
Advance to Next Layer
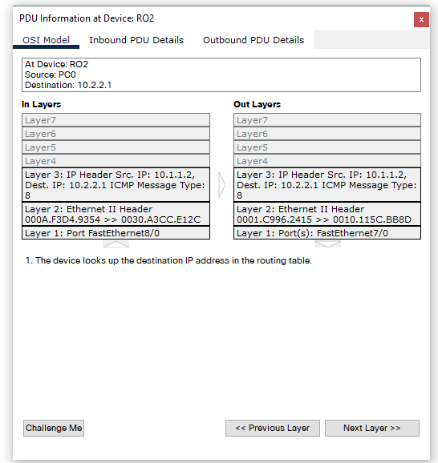pos(371,428)
